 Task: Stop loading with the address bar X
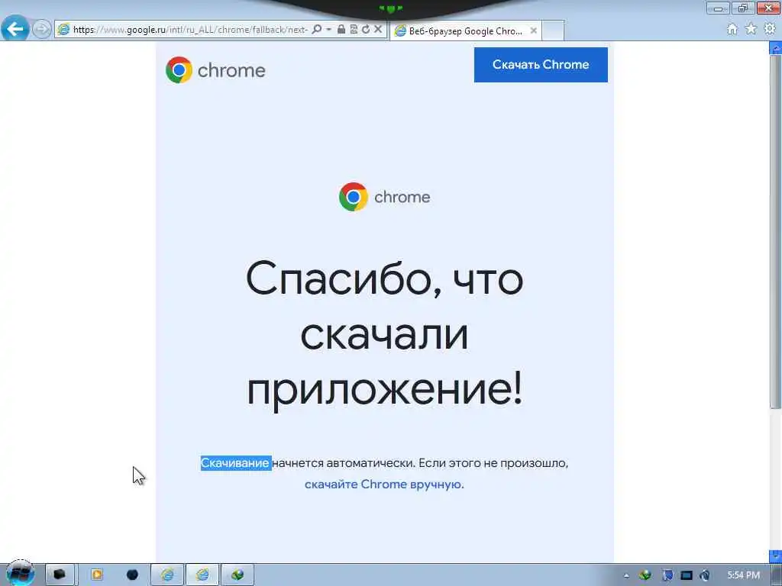[x=378, y=30]
